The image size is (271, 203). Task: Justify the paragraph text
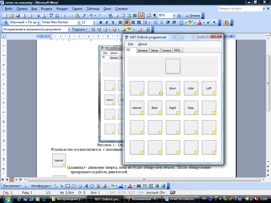(x=139, y=22)
